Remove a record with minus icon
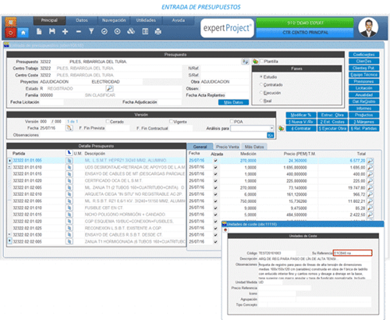This screenshot has width=390, height=320. pos(78,32)
